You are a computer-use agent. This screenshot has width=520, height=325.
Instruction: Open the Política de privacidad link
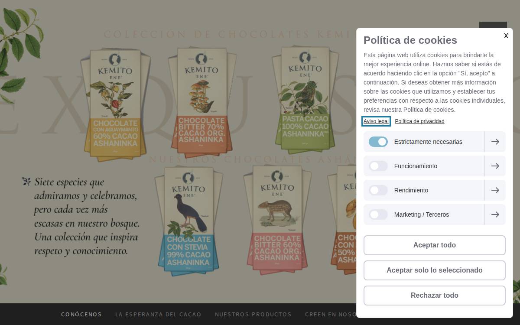click(419, 121)
